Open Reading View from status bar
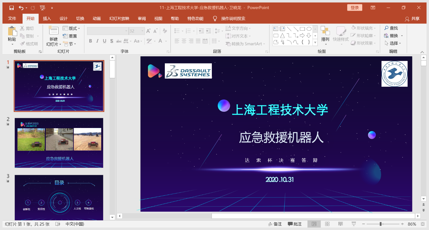The height and width of the screenshot is (230, 429). [340, 224]
